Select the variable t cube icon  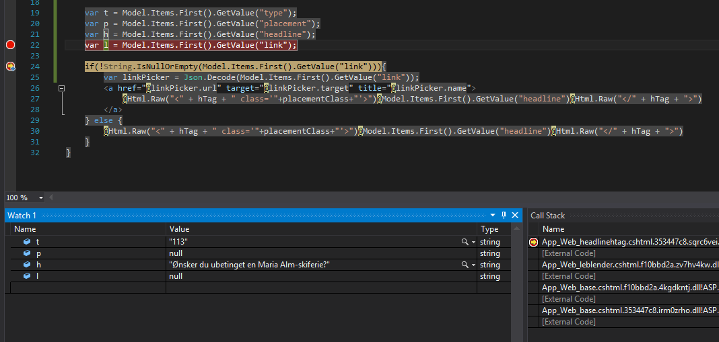[x=27, y=242]
